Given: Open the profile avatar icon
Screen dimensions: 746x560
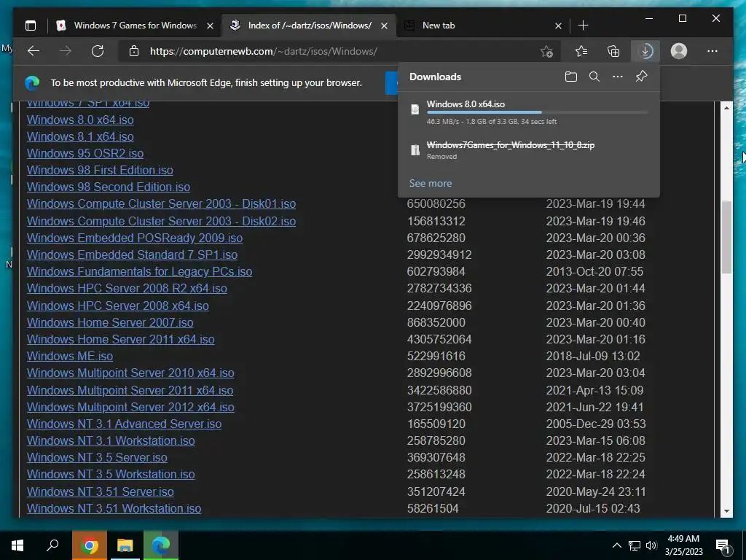Looking at the screenshot, I should click(679, 51).
